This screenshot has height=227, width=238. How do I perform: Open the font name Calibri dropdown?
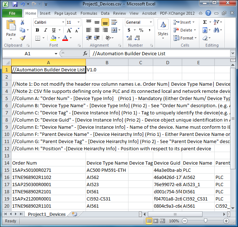click(63, 22)
